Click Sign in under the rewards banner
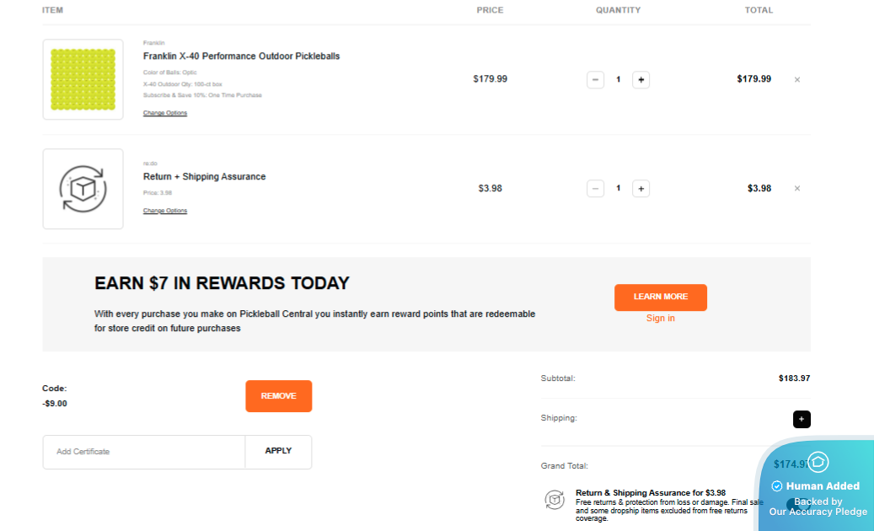The width and height of the screenshot is (874, 531). pyautogui.click(x=660, y=319)
